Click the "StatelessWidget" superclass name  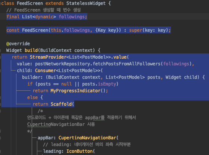coord(86,3)
